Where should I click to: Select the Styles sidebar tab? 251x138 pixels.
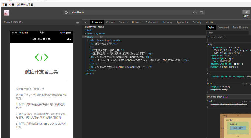click(211, 27)
